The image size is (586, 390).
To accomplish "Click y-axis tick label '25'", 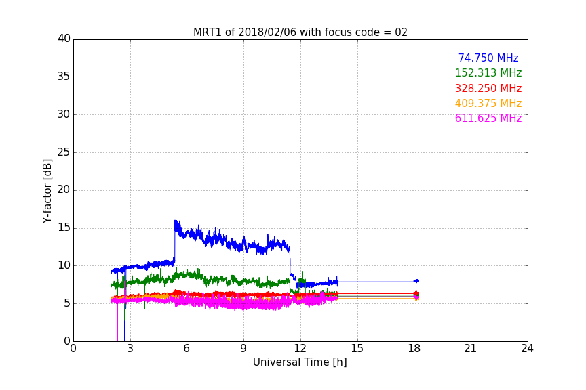I will (x=64, y=152).
